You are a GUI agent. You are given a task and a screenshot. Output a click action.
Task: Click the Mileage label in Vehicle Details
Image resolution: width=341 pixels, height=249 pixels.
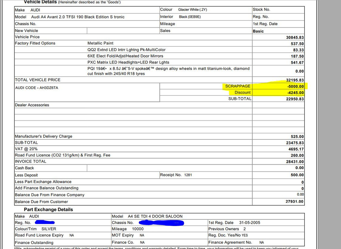[168, 24]
